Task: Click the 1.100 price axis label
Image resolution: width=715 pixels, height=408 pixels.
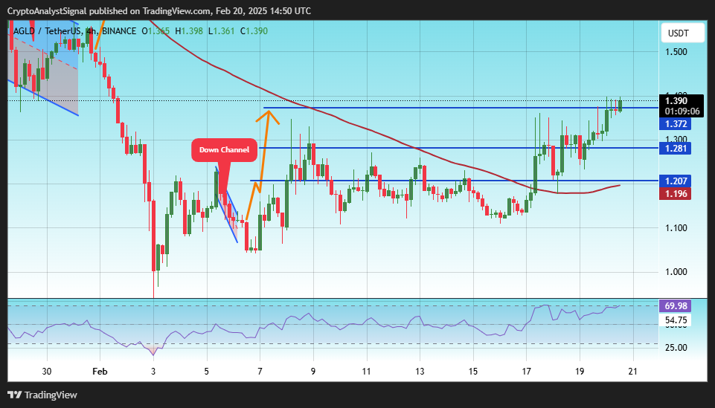Action: pos(676,228)
